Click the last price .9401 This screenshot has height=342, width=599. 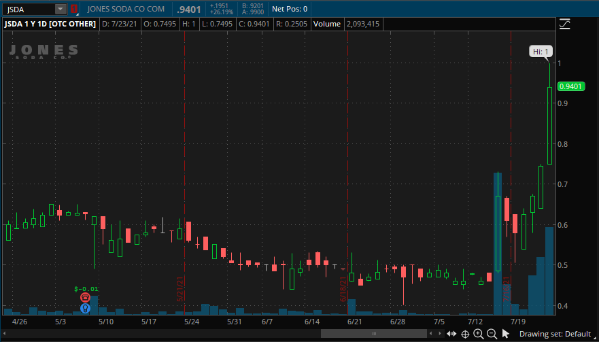click(x=189, y=9)
